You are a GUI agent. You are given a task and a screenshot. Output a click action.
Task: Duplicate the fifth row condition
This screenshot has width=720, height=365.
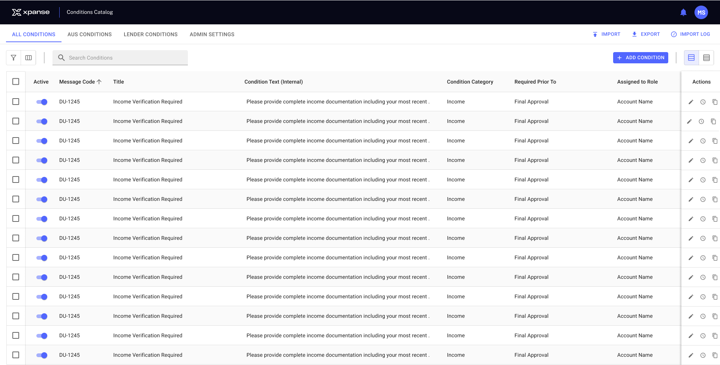pyautogui.click(x=715, y=180)
